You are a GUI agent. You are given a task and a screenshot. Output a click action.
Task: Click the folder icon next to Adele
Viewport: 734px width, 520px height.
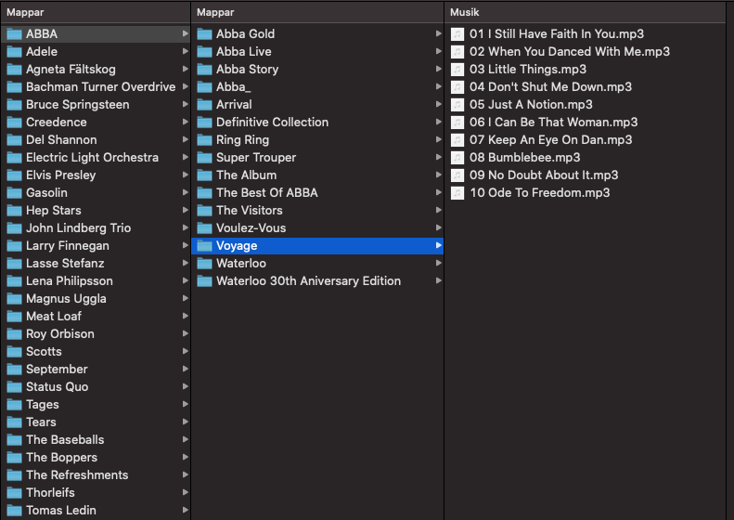coord(14,51)
